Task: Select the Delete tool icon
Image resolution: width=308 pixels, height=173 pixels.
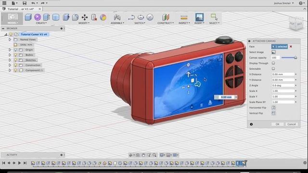Action: coord(94,17)
